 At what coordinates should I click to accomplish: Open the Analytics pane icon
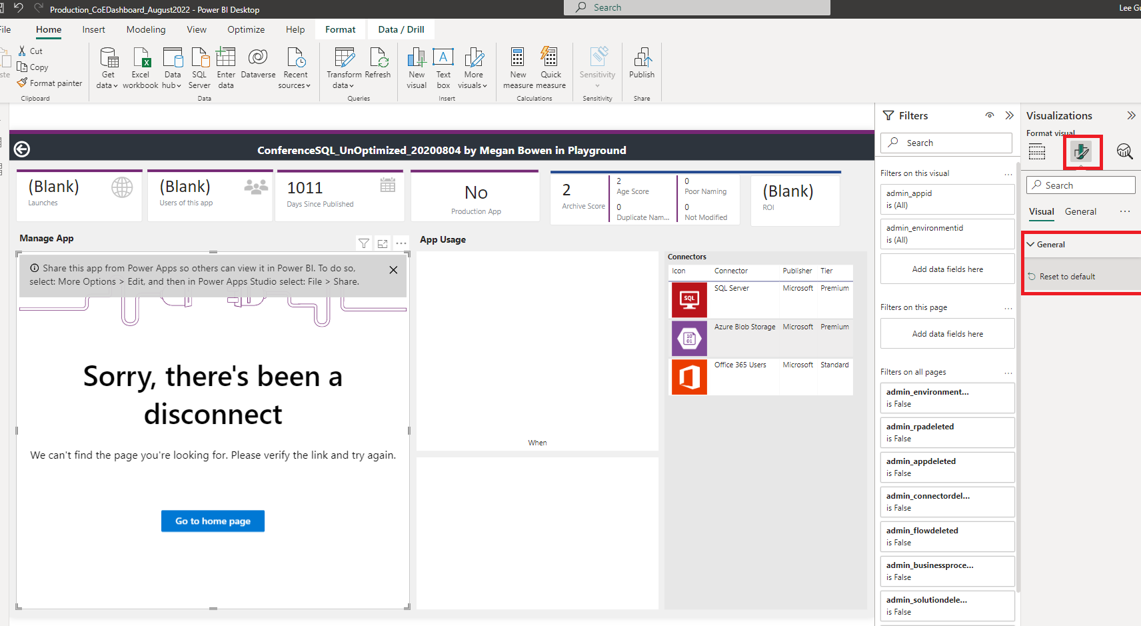pos(1125,152)
